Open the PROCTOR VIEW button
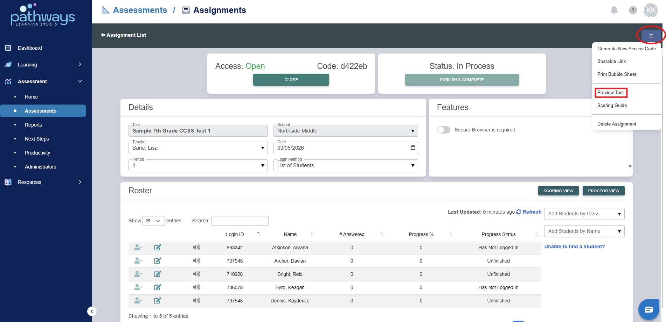This screenshot has height=322, width=666. click(604, 191)
